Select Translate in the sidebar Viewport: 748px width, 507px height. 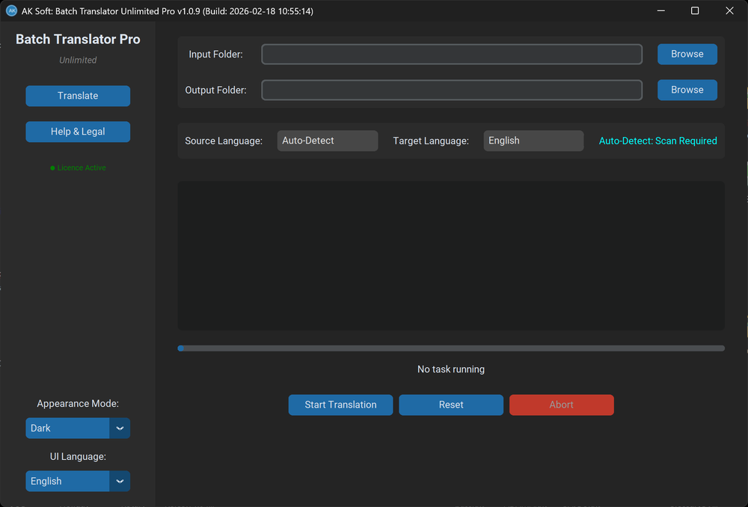(x=78, y=96)
